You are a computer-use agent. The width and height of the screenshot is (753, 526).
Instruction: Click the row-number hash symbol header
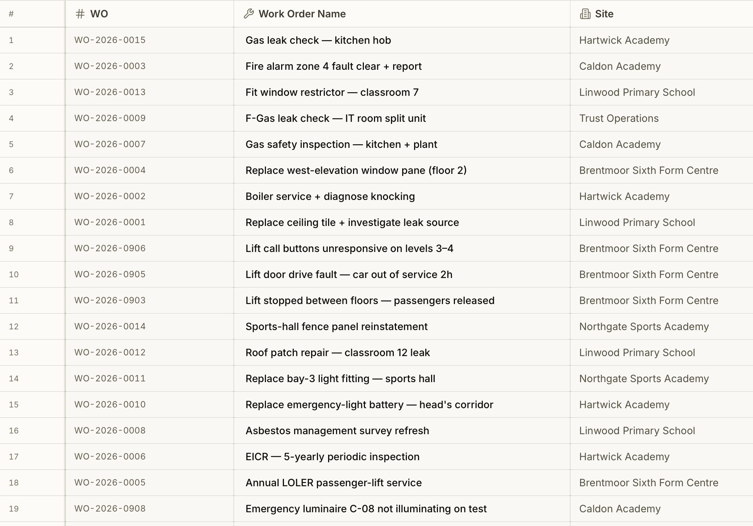11,14
